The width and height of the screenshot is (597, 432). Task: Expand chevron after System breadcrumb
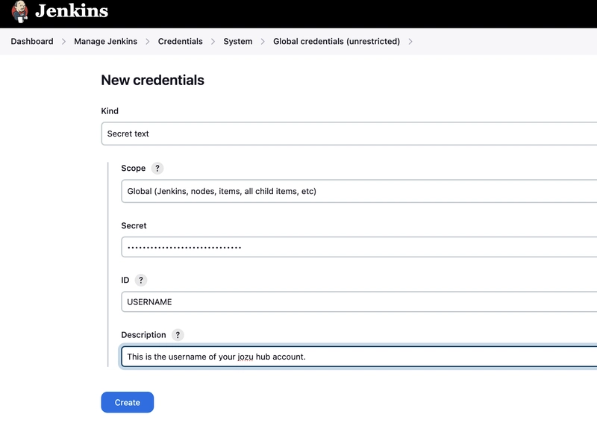tap(263, 42)
